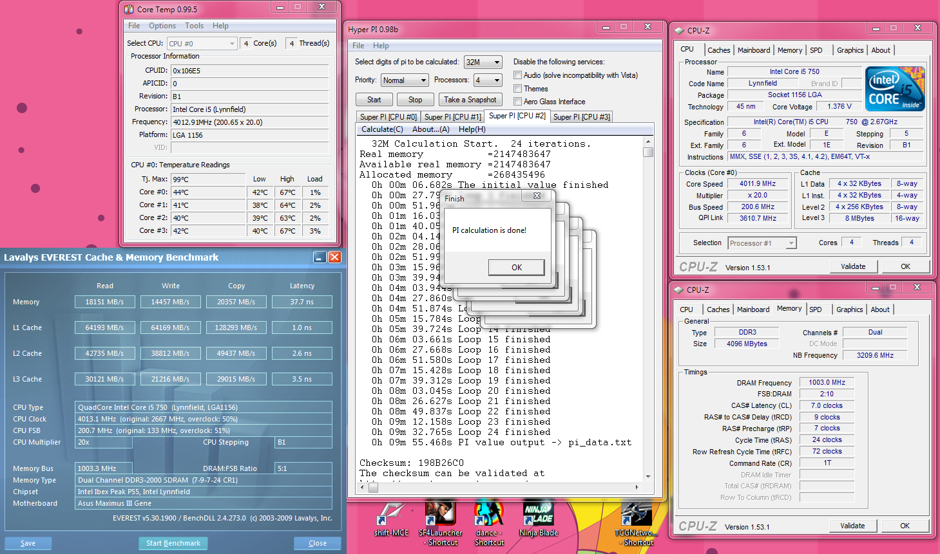Click the Start button in Hyper PI
940x554 pixels.
coord(374,100)
